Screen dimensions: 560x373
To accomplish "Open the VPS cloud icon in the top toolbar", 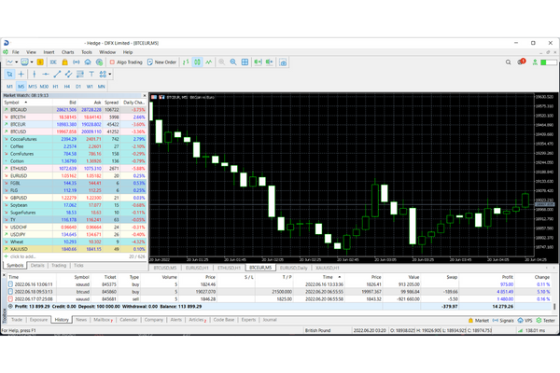I will click(88, 62).
